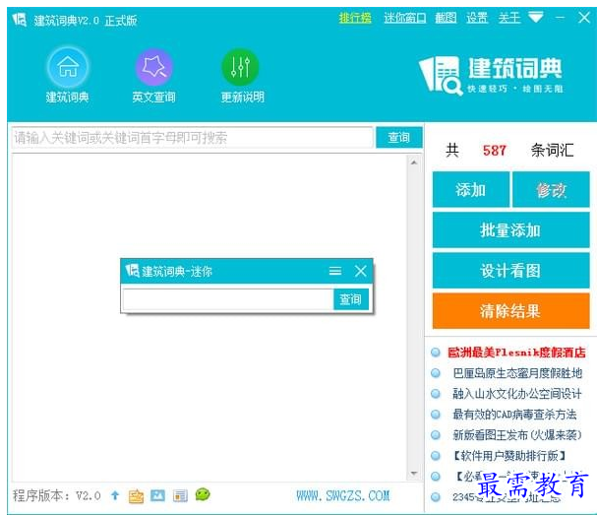
Task: Open the 最有效的CAD病毒查杀方法 link
Action: click(514, 415)
